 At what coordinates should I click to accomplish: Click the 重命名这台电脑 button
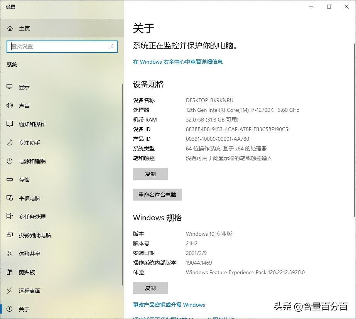click(157, 194)
